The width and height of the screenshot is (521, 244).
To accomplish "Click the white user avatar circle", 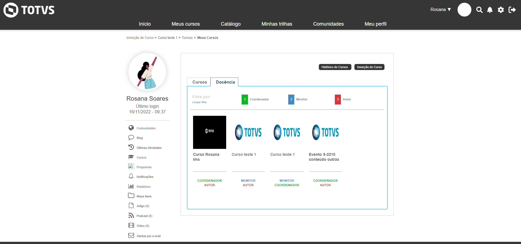I will click(464, 10).
